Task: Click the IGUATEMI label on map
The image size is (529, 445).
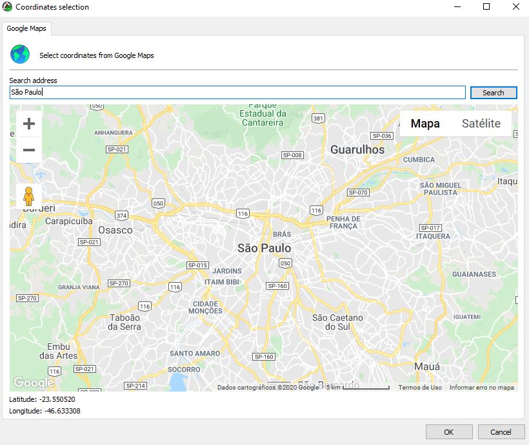Action: point(467,317)
